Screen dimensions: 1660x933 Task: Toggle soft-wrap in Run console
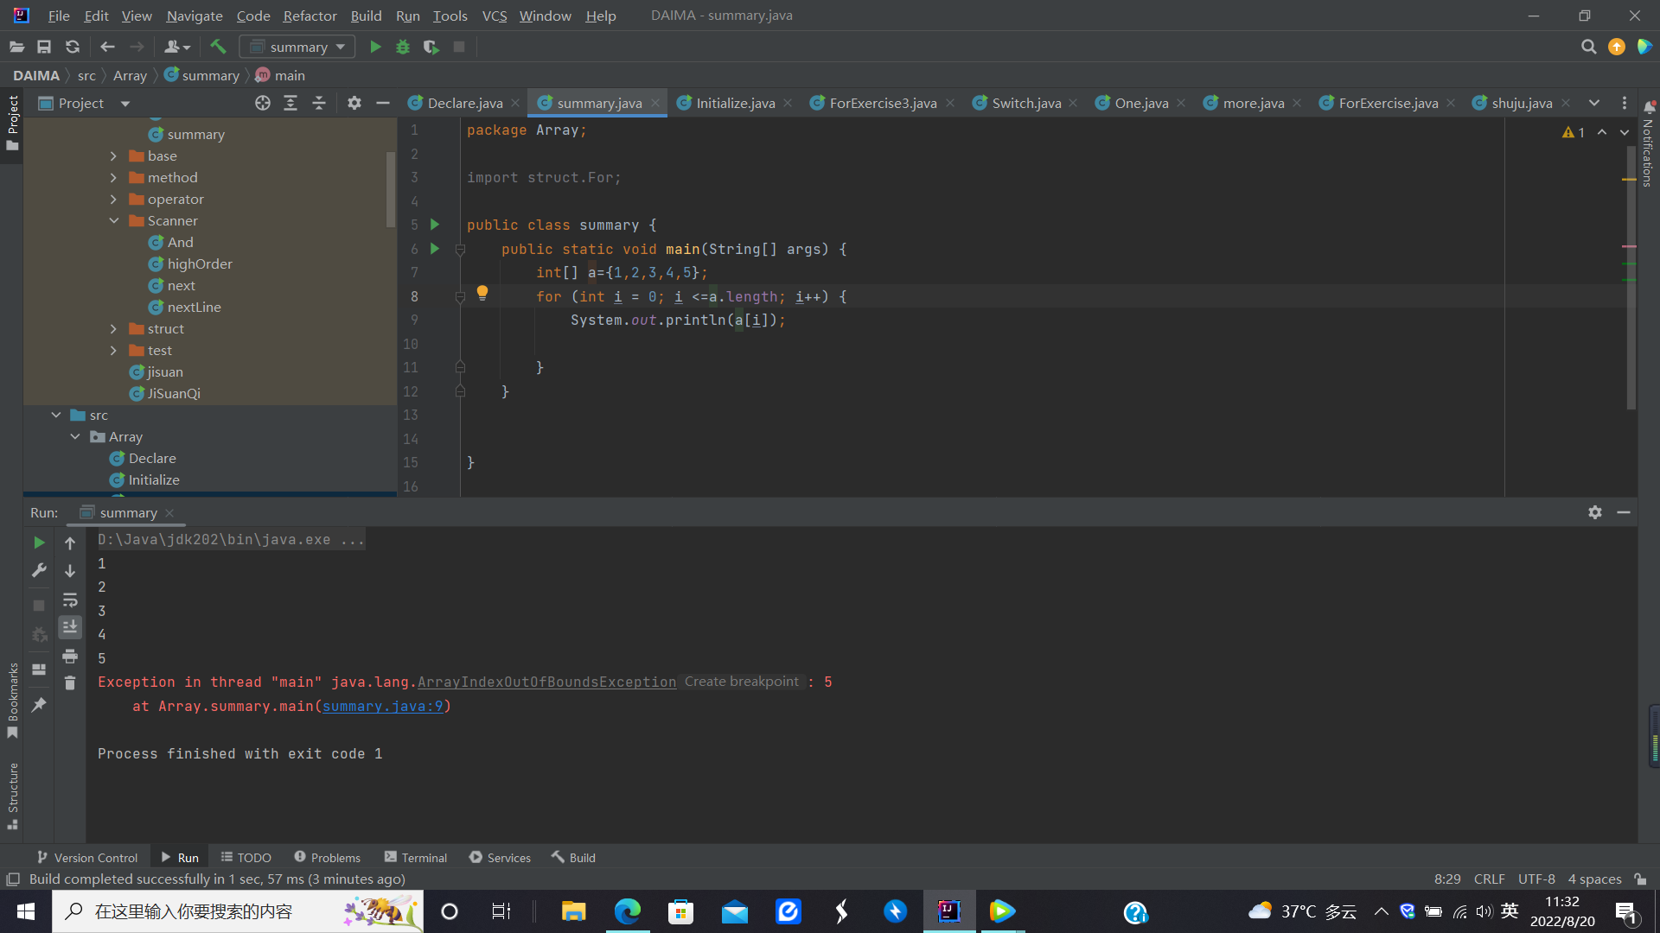click(x=70, y=600)
